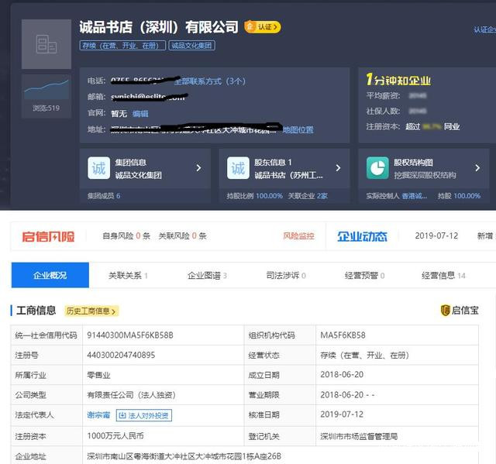Image resolution: width=496 pixels, height=464 pixels.
Task: Switch to 企业概况 tab
Action: pyautogui.click(x=50, y=275)
